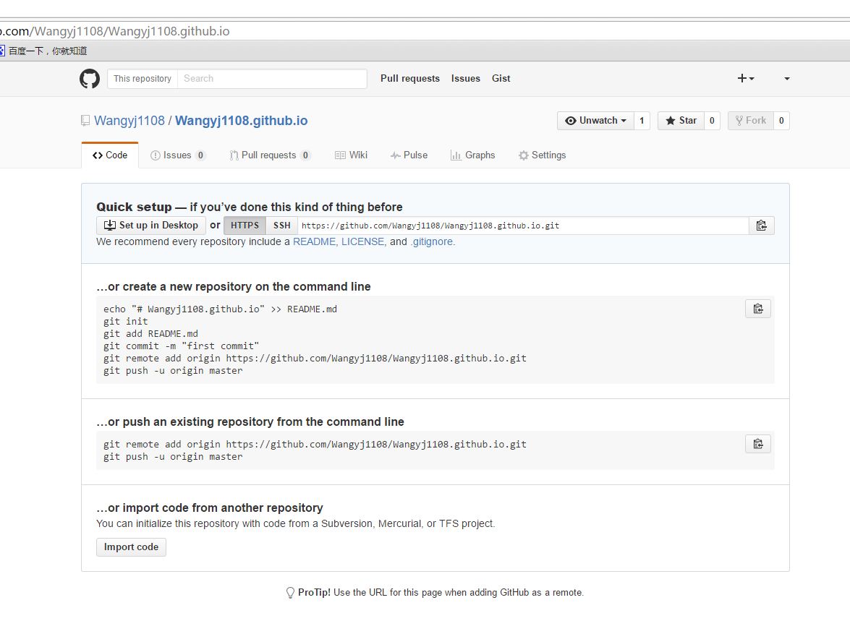Image resolution: width=850 pixels, height=621 pixels.
Task: Select the HTTPS clone protocol
Action: point(245,226)
